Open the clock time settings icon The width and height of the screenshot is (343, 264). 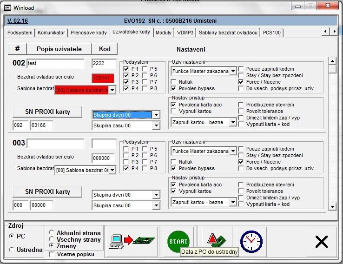pos(251,241)
